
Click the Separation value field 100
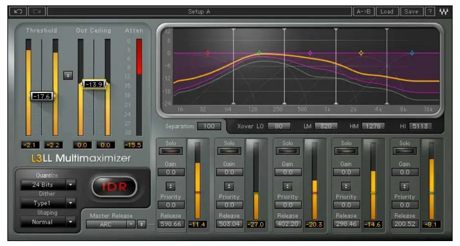[209, 126]
